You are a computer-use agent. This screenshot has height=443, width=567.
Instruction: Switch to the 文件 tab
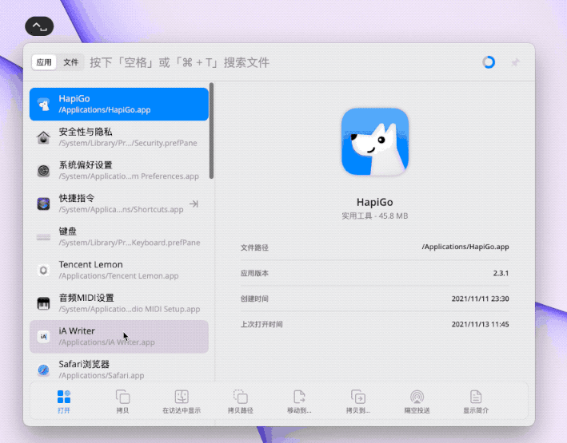(70, 62)
